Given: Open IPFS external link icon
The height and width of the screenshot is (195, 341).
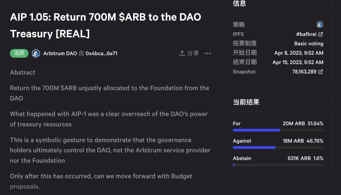Looking at the screenshot, I should [x=320, y=34].
